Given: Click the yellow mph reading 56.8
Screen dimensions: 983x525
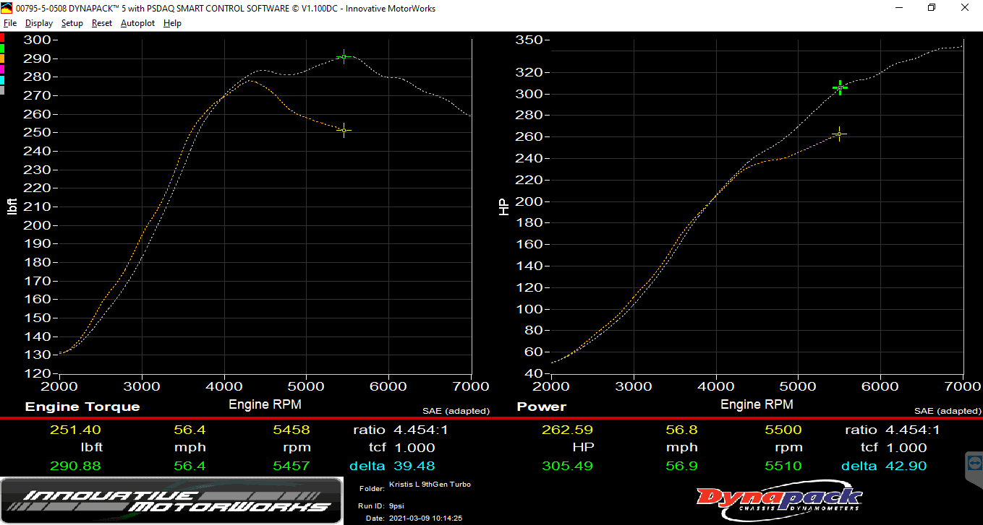Looking at the screenshot, I should click(681, 430).
